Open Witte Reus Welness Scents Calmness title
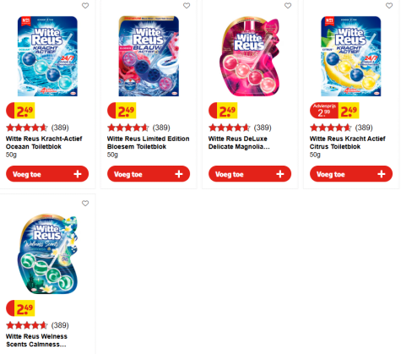This screenshot has height=354, width=401. tap(36, 340)
